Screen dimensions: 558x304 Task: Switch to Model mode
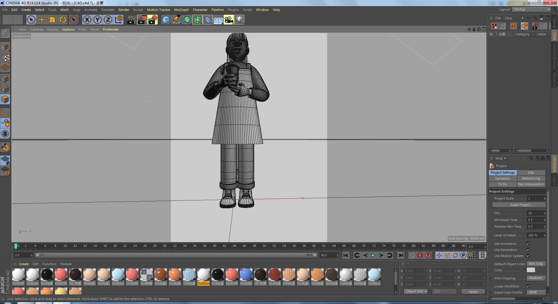click(x=5, y=47)
